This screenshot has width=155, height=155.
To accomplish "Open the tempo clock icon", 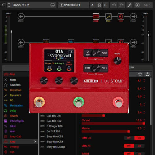I will (x=137, y=5).
